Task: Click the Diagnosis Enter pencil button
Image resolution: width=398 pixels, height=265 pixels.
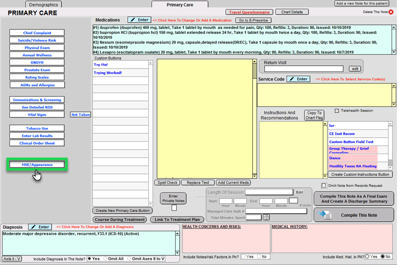Action: coord(39,227)
